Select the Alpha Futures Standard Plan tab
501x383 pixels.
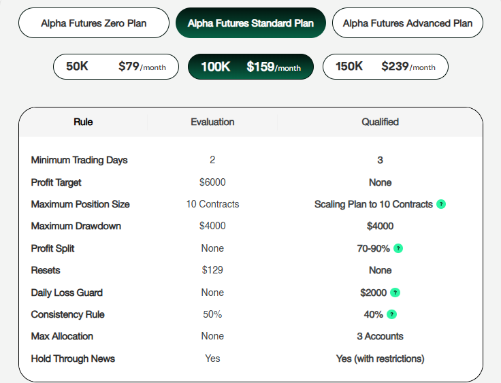251,23
